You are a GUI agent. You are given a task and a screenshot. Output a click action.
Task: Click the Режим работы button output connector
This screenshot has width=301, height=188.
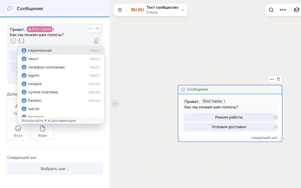tap(276, 117)
